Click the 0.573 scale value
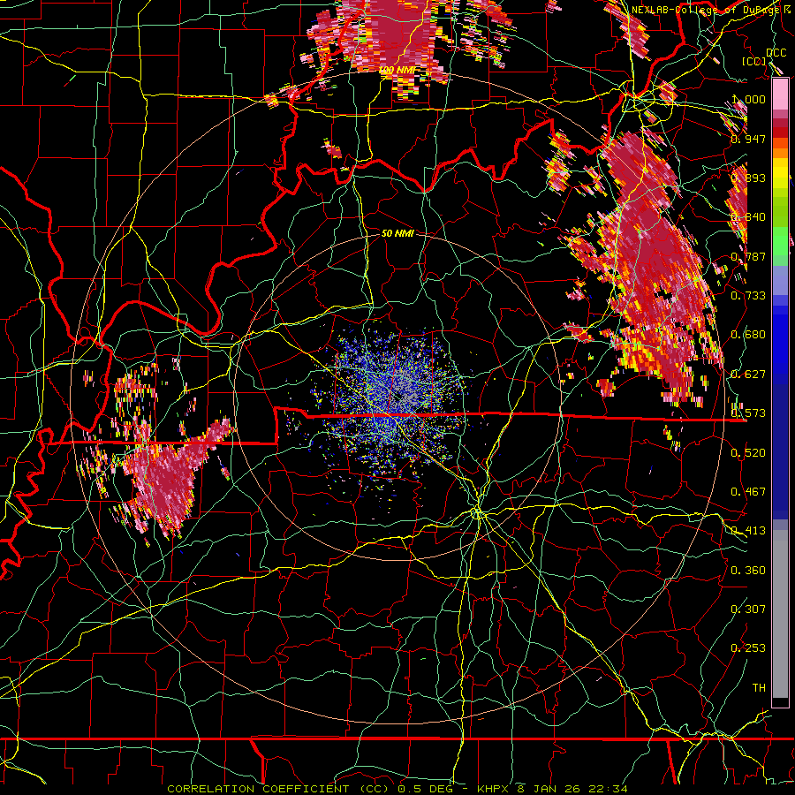The width and height of the screenshot is (795, 795). [748, 413]
